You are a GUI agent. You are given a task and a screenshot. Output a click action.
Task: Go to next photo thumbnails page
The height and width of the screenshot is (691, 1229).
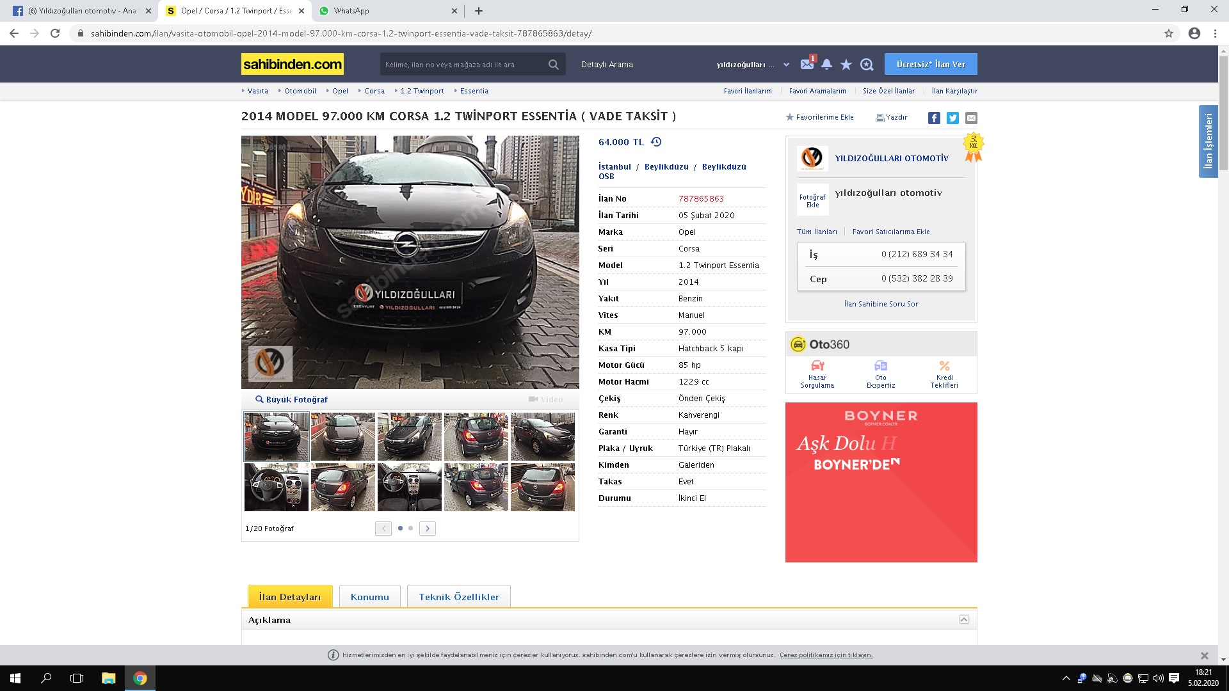tap(428, 528)
